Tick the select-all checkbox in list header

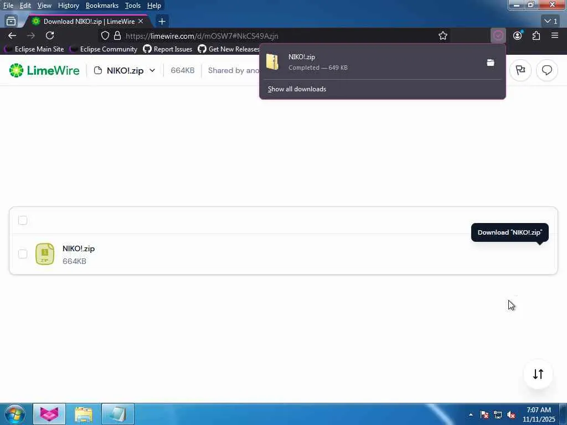pos(23,220)
